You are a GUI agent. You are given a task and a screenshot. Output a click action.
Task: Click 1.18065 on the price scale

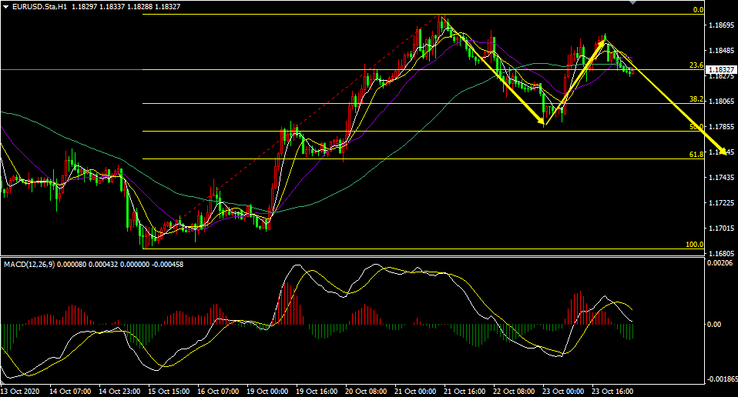coord(722,101)
